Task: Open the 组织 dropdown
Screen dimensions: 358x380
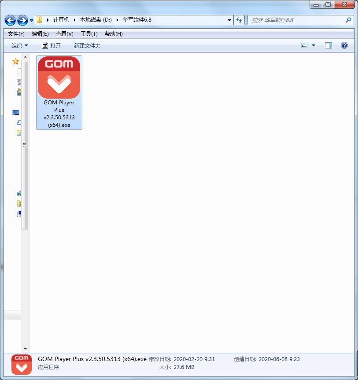Action: (x=20, y=45)
